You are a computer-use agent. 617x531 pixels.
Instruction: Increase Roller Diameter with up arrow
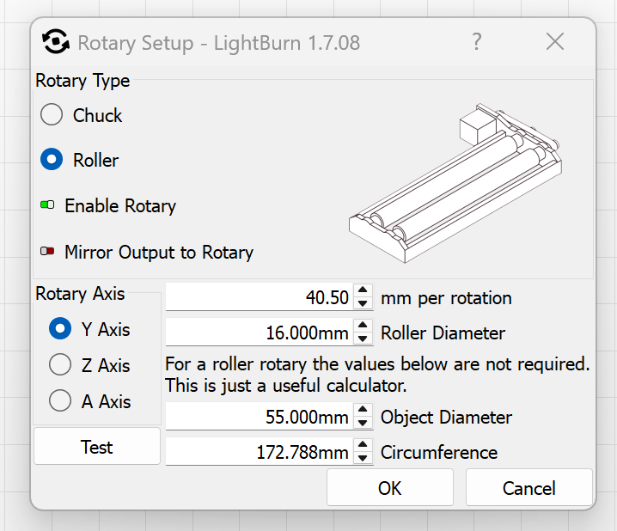(x=363, y=327)
